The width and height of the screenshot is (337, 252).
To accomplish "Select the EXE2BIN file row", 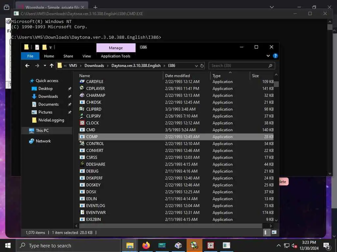I will [x=176, y=219].
